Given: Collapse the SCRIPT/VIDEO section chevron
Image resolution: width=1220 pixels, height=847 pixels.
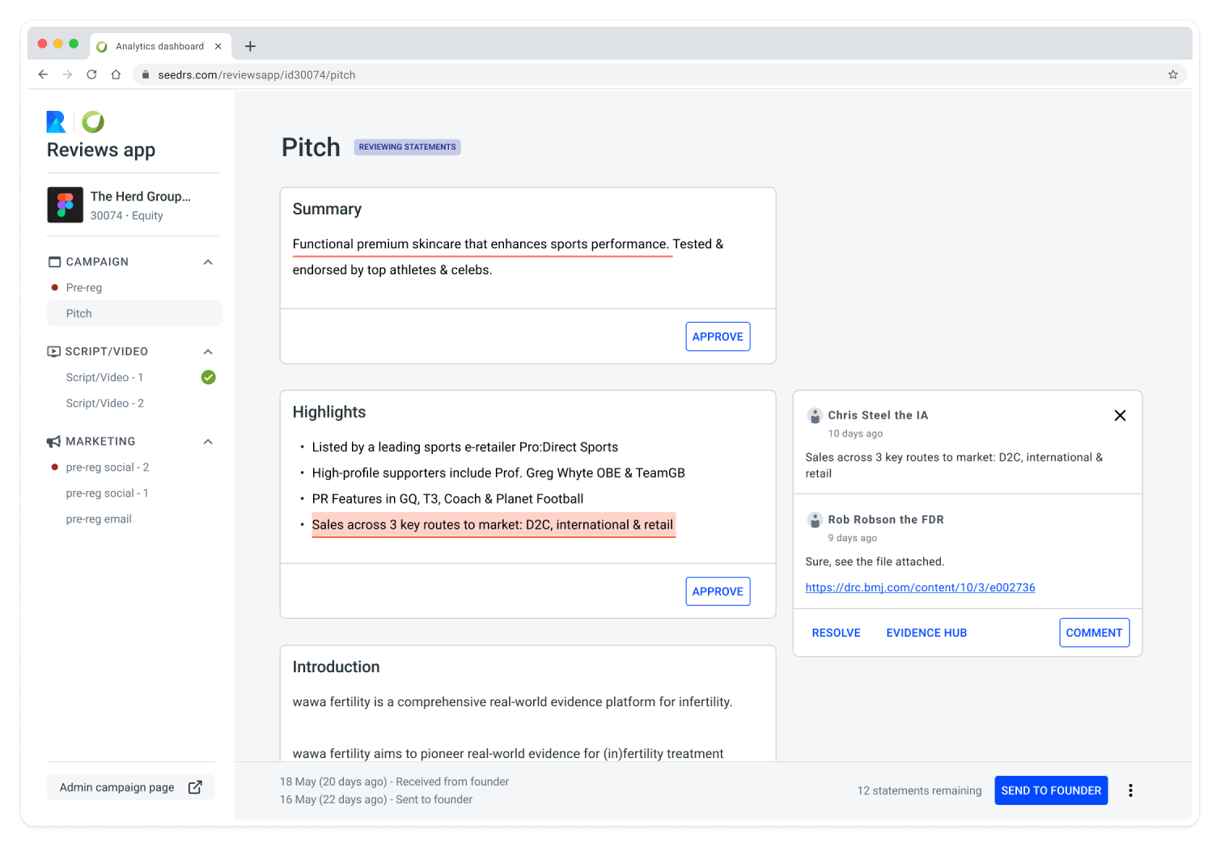Looking at the screenshot, I should click(x=208, y=351).
